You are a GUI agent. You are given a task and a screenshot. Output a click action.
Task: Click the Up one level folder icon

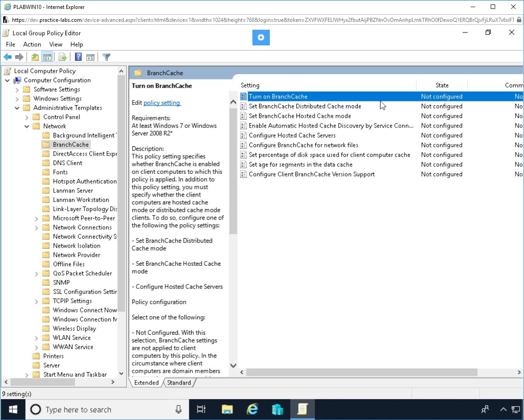coord(35,57)
